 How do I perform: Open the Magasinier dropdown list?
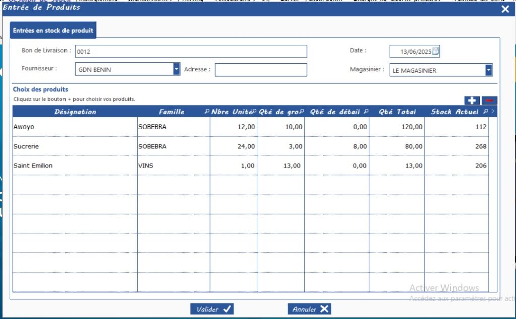pyautogui.click(x=489, y=70)
